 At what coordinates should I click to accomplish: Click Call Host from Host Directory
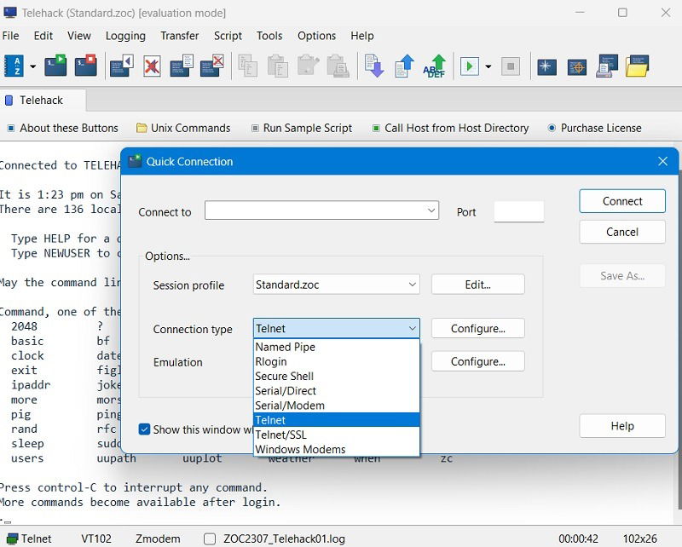pos(450,128)
